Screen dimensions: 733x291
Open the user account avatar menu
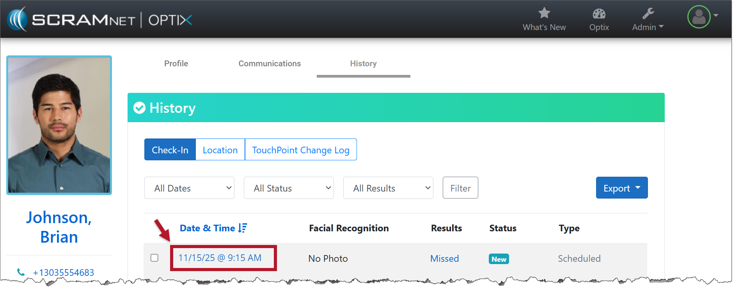point(699,17)
